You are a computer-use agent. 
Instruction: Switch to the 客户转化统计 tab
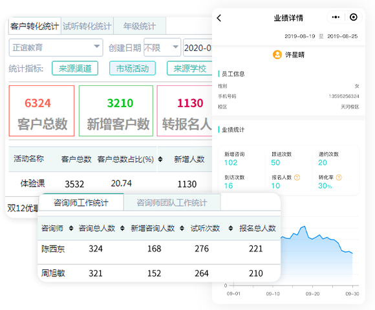click(x=35, y=26)
